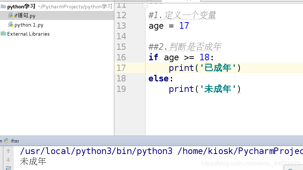Toggle soft-wrap icon in run console
Viewport: 303px width, 170px height.
click(x=8, y=168)
